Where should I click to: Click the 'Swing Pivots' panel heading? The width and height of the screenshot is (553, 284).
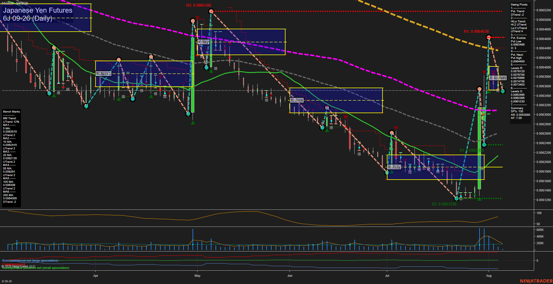pos(519,5)
